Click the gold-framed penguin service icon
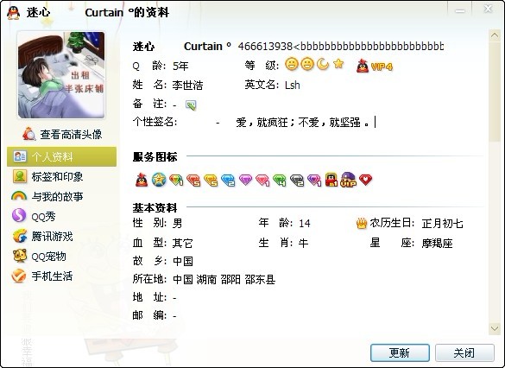The height and width of the screenshot is (368, 505). 331,180
